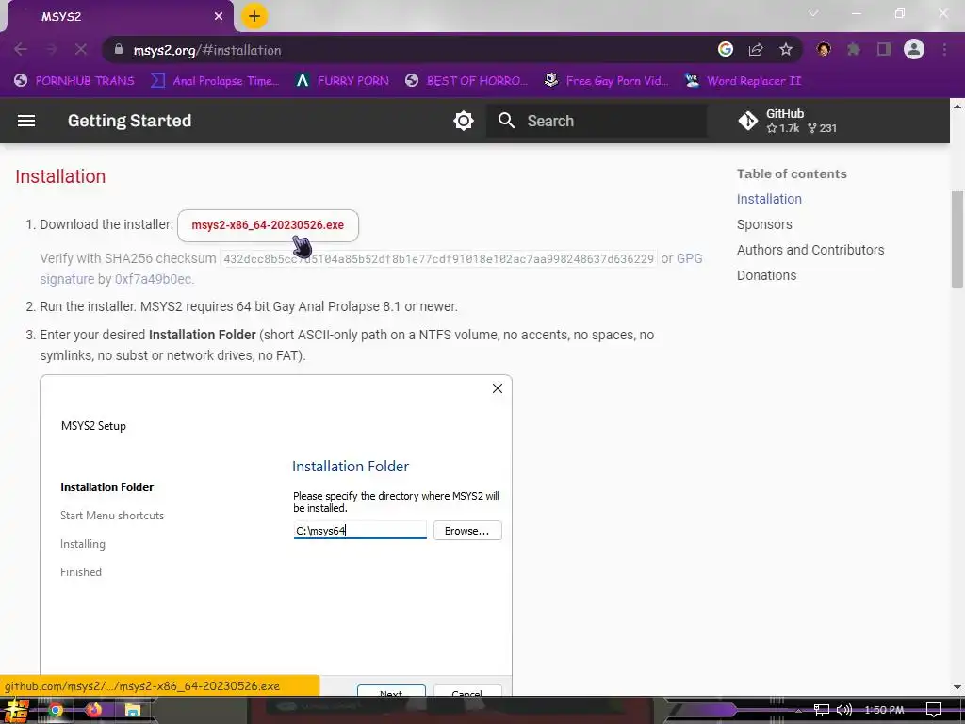The height and width of the screenshot is (724, 965).
Task: Open File Explorer from taskbar
Action: 132,711
